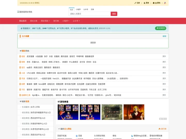Open 排行榜 in the red navigation bar
This screenshot has height=139, width=186.
click(56, 21)
